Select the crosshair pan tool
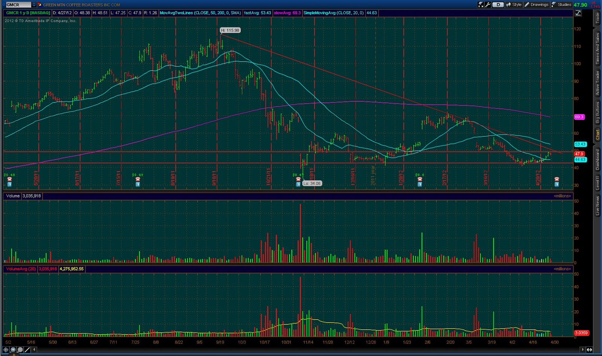Screen dimensions: 602x356 coord(6,350)
